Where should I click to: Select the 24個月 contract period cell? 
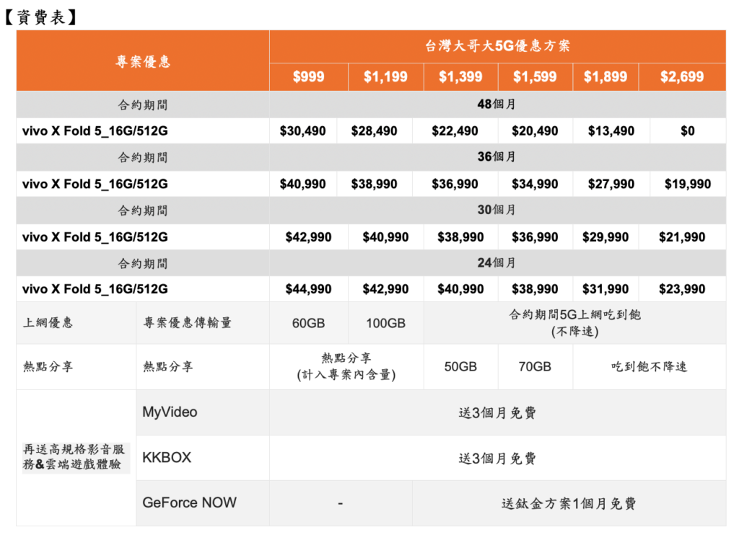(x=497, y=262)
